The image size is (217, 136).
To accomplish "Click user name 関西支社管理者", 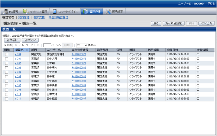I will 56,54.
